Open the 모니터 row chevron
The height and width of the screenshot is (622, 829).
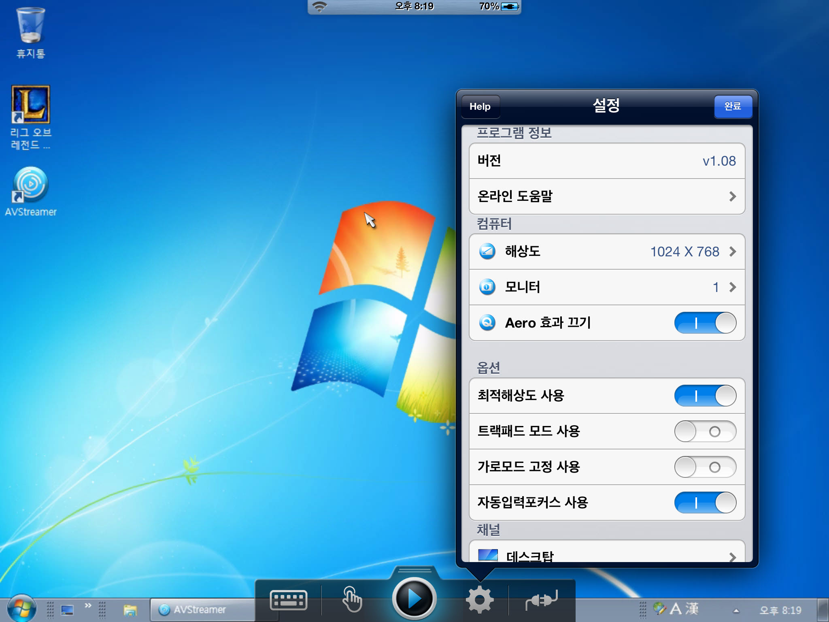click(732, 287)
